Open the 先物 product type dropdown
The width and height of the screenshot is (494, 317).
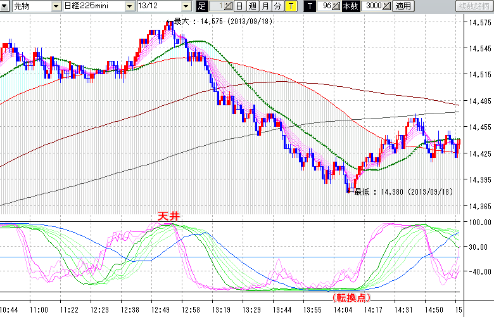point(56,6)
